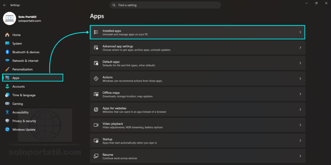The height and width of the screenshot is (165, 331).
Task: Open Advanced app settings chevron
Action: point(300,48)
